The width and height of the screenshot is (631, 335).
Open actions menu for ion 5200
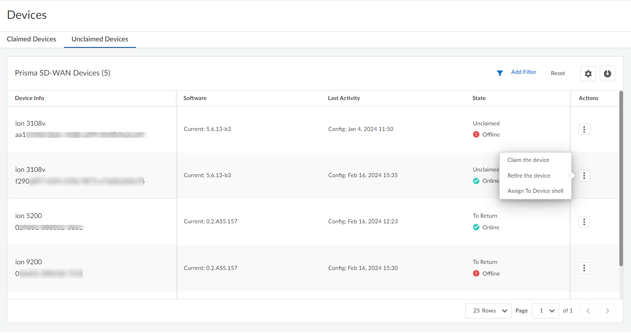584,222
